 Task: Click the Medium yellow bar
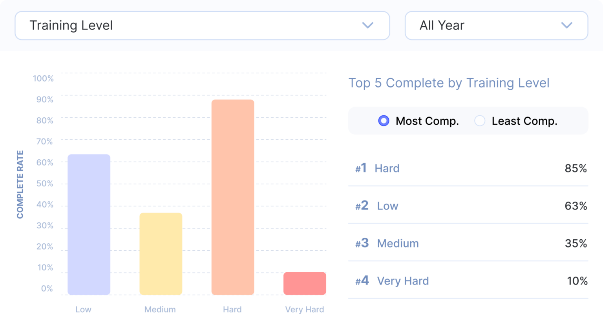(x=161, y=253)
